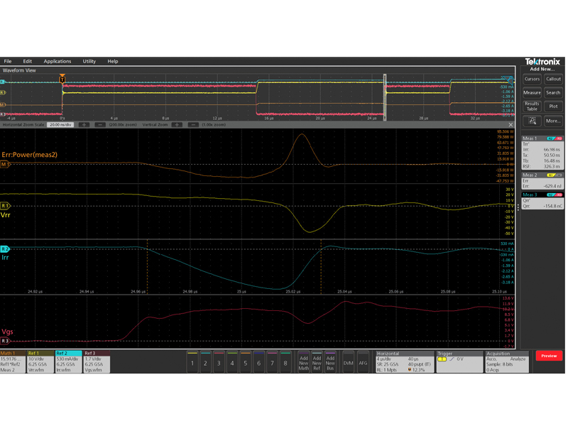Click the zoom box magnifier icon
Image resolution: width=568 pixels, height=426 pixels.
pos(532,121)
